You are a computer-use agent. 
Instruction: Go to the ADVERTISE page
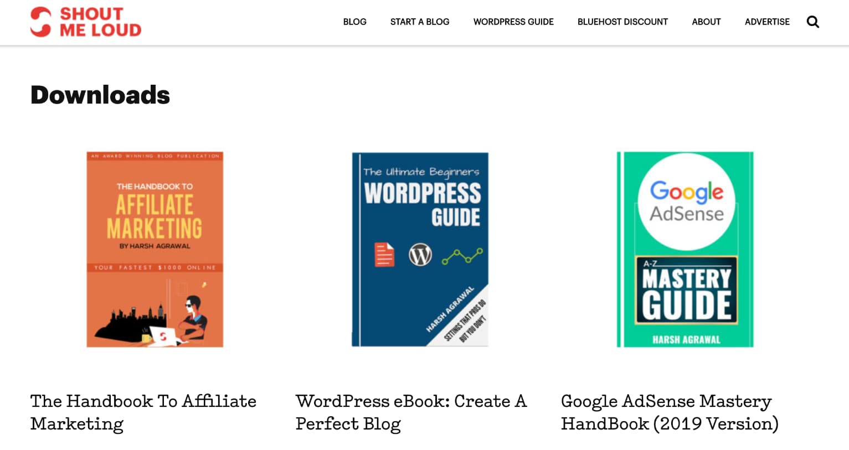pos(767,22)
